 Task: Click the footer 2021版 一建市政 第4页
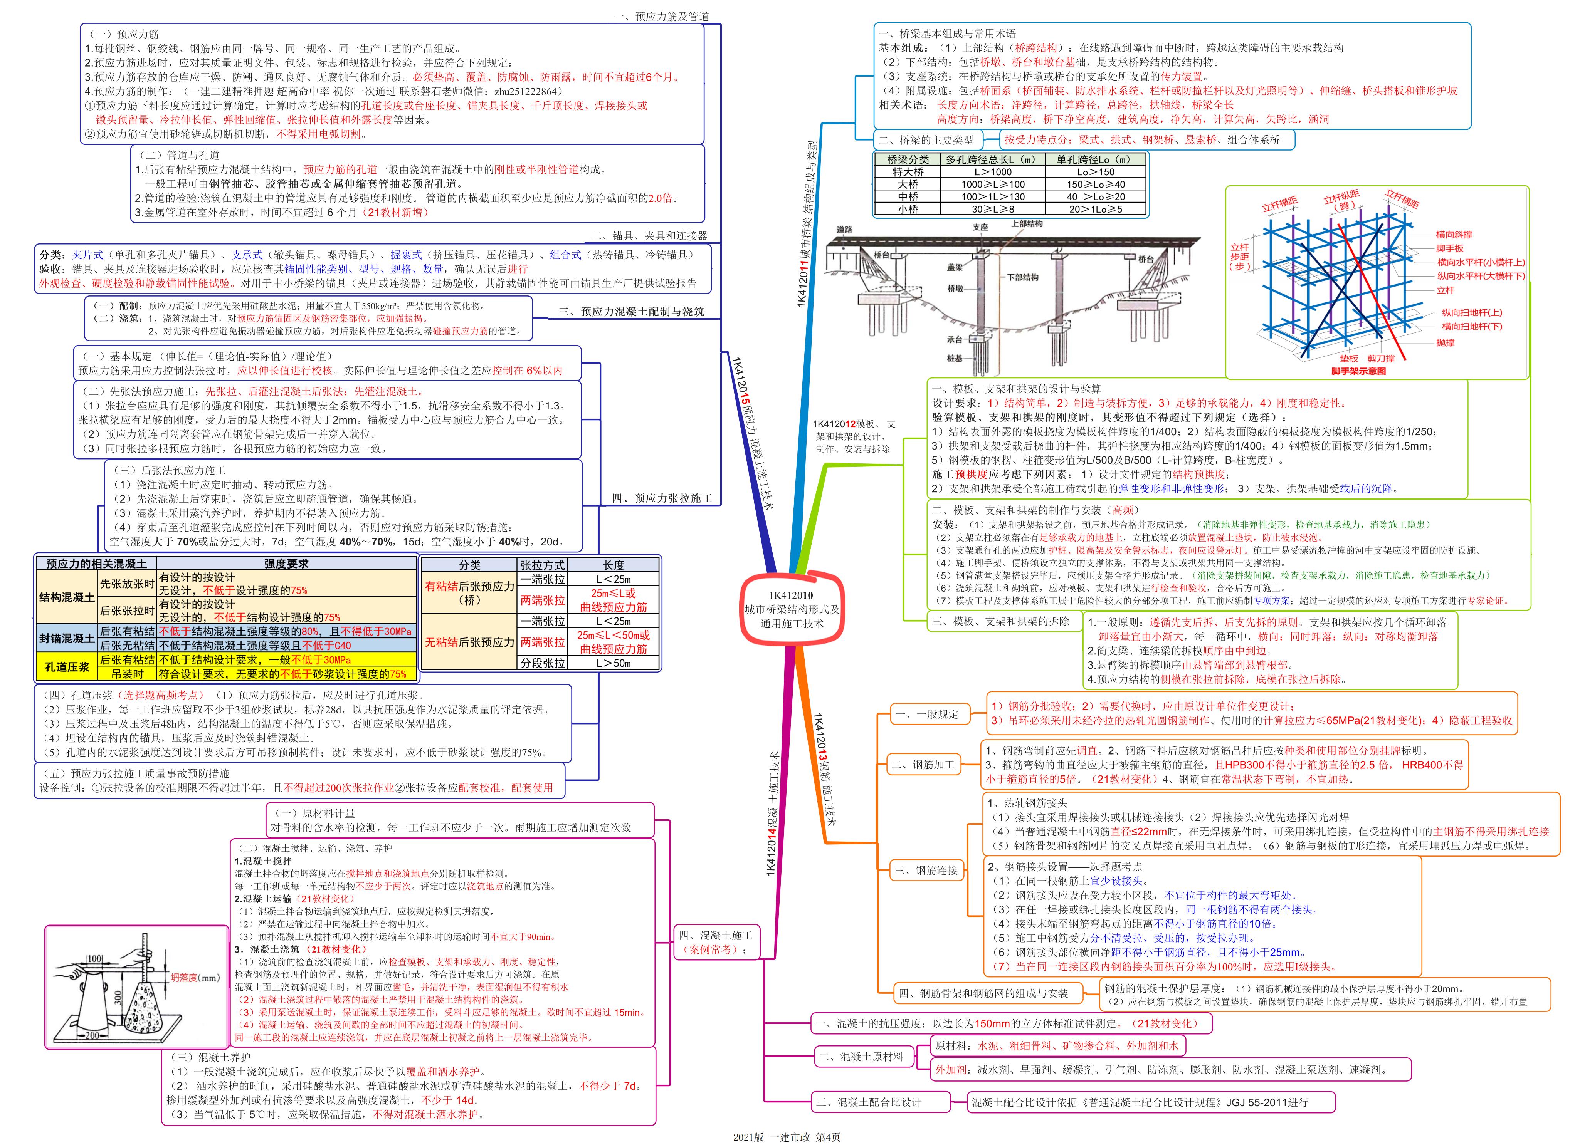coord(787,1136)
